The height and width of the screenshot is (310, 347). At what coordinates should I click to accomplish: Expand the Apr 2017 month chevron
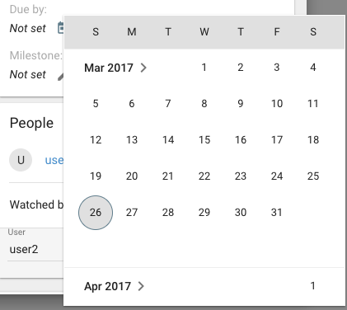141,286
